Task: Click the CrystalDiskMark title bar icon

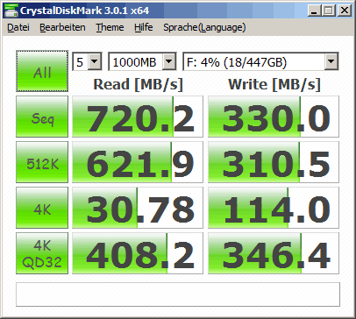Action: 11,11
